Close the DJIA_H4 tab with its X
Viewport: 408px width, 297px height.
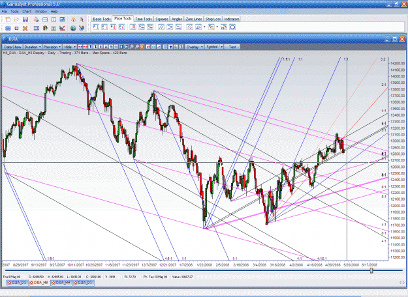pos(54,283)
